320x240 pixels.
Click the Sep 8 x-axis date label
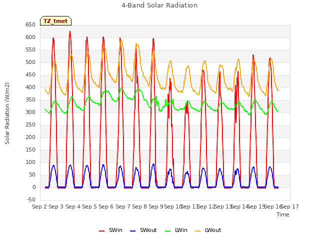point(139,206)
